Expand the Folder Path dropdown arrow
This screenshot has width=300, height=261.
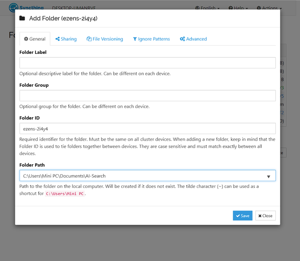pos(269,177)
